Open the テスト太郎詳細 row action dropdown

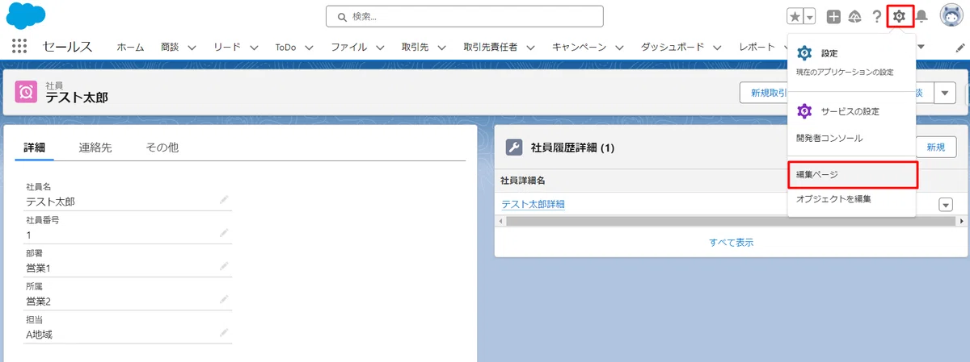[x=946, y=205]
